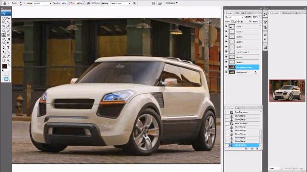Toggle Quick Mask mode button in toolbox
This screenshot has width=307, height=172.
(6, 75)
